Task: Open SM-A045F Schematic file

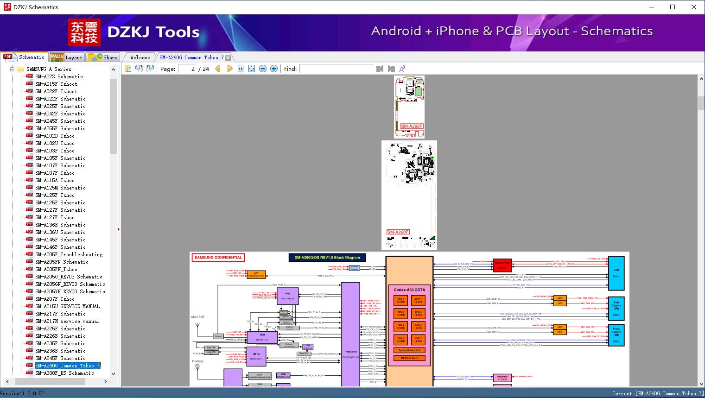Action: (x=60, y=121)
